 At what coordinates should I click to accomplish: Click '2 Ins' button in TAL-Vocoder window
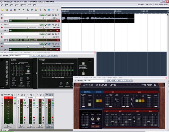[x=45, y=56]
